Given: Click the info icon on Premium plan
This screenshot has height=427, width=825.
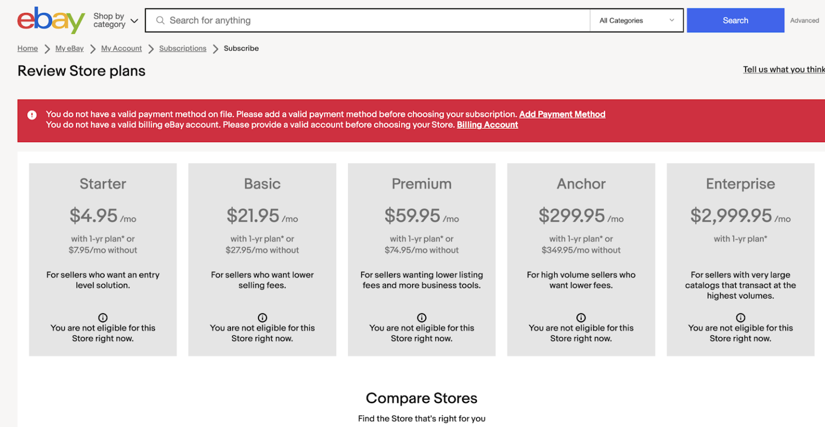Looking at the screenshot, I should (x=422, y=318).
